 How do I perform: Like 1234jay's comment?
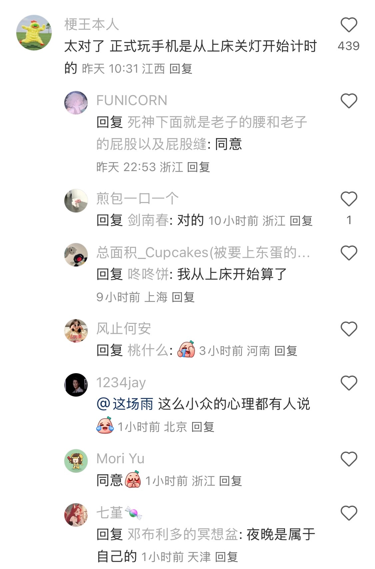click(x=349, y=383)
